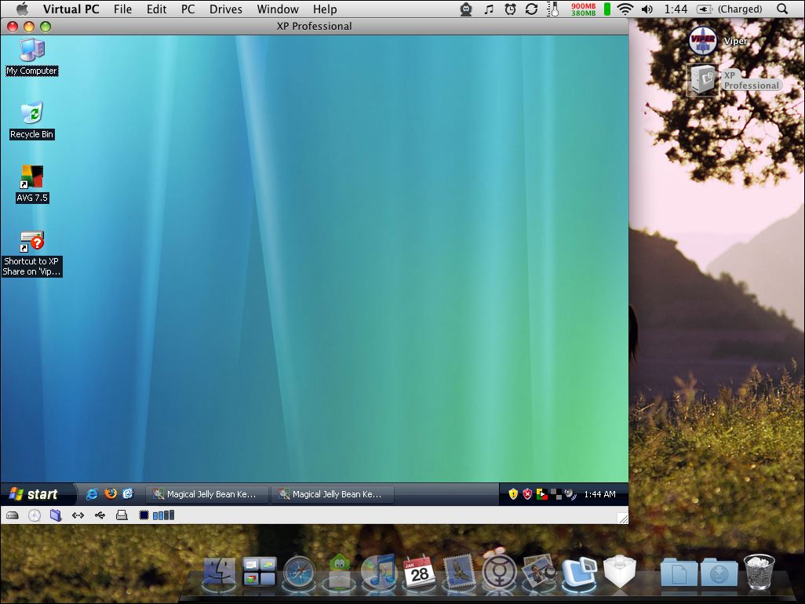805x604 pixels.
Task: Open the AVG tray icon
Action: (x=541, y=494)
